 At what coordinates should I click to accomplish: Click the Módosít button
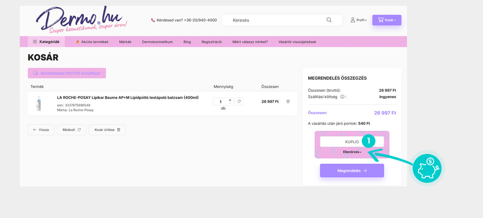72,130
